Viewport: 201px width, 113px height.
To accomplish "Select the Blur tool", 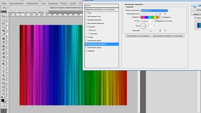I will coord(3,60).
